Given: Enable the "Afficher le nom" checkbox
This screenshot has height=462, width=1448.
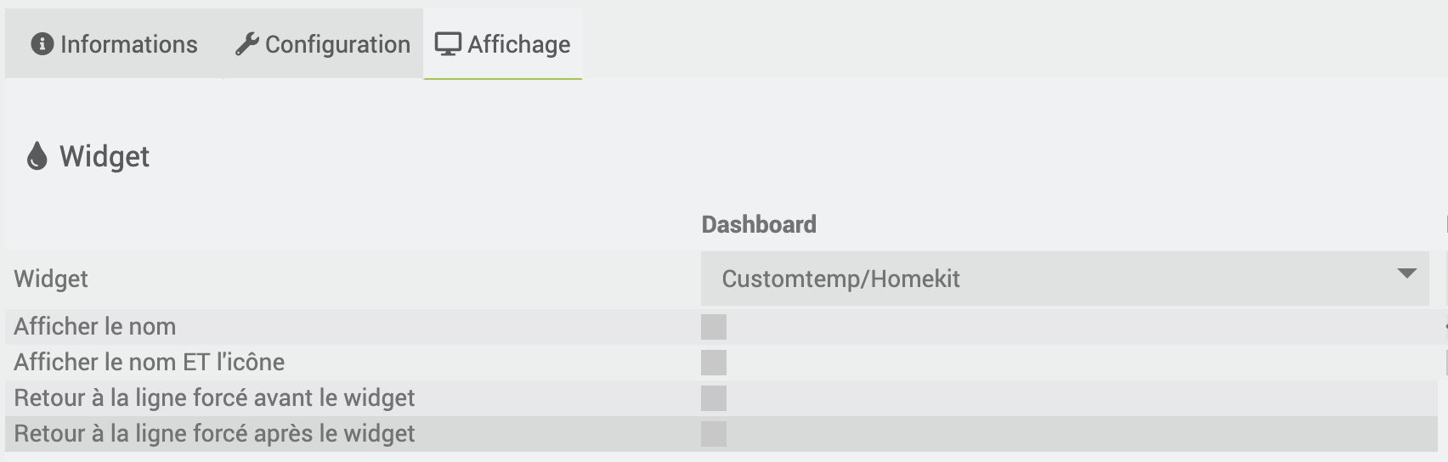Looking at the screenshot, I should point(714,327).
